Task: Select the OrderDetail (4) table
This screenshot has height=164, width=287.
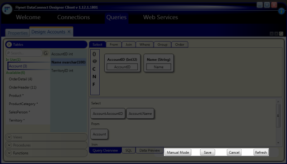Action: [21, 79]
